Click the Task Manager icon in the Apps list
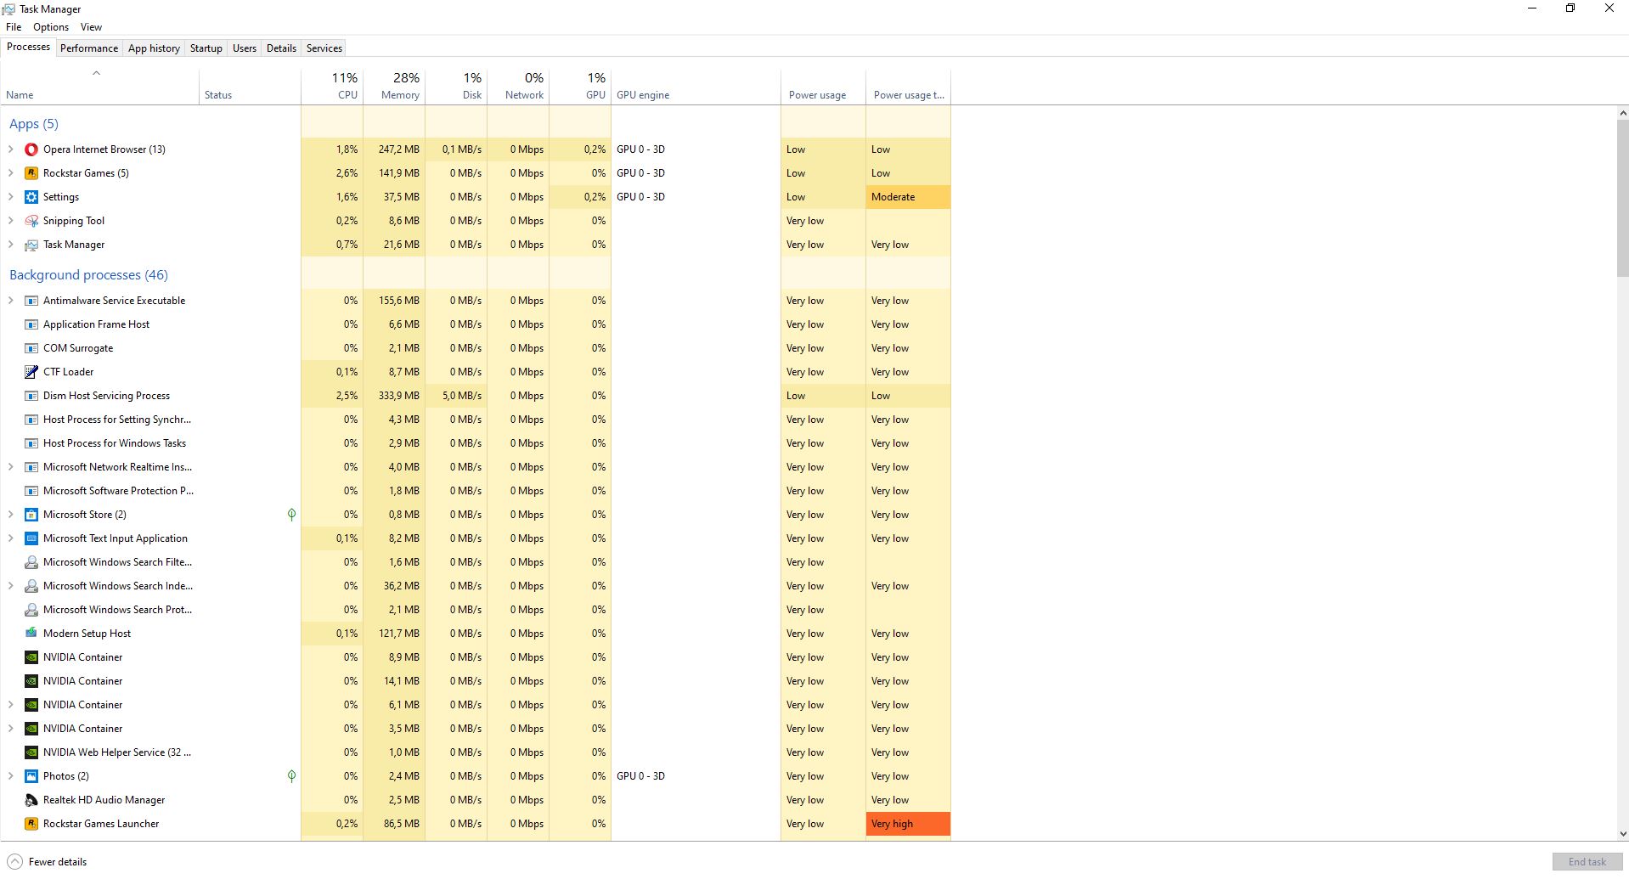Viewport: 1629px width, 879px height. coord(31,245)
